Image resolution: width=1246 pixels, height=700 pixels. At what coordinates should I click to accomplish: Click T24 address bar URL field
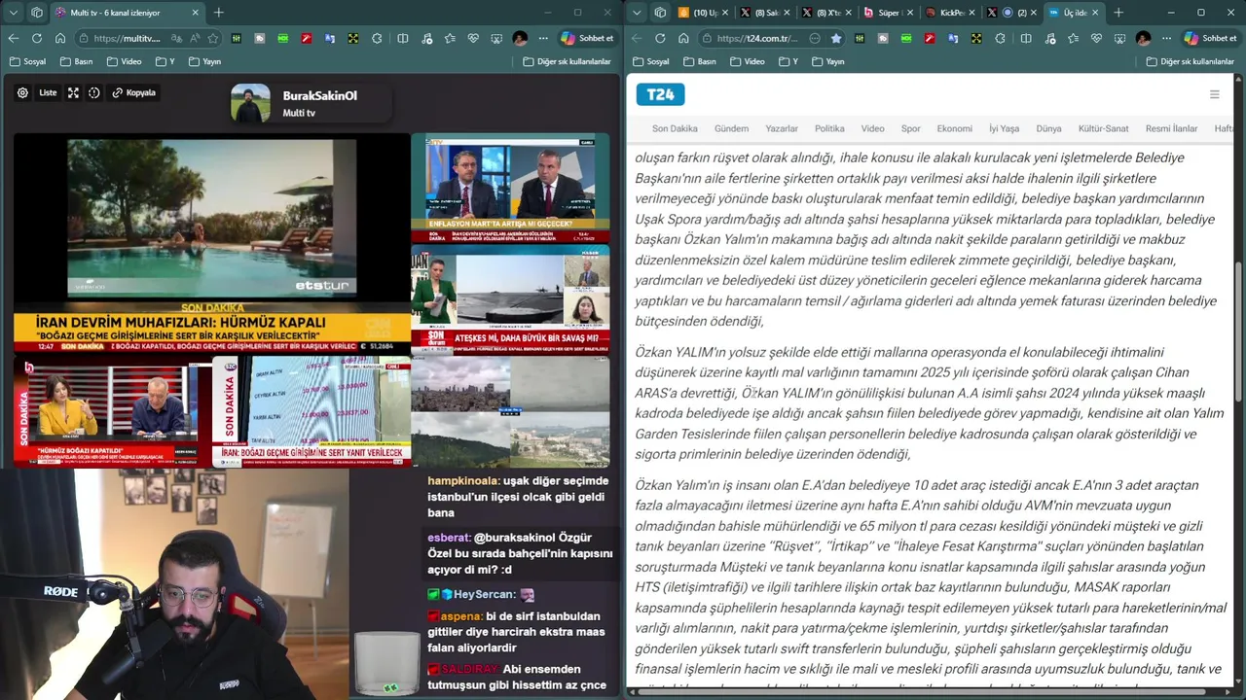pyautogui.click(x=756, y=39)
